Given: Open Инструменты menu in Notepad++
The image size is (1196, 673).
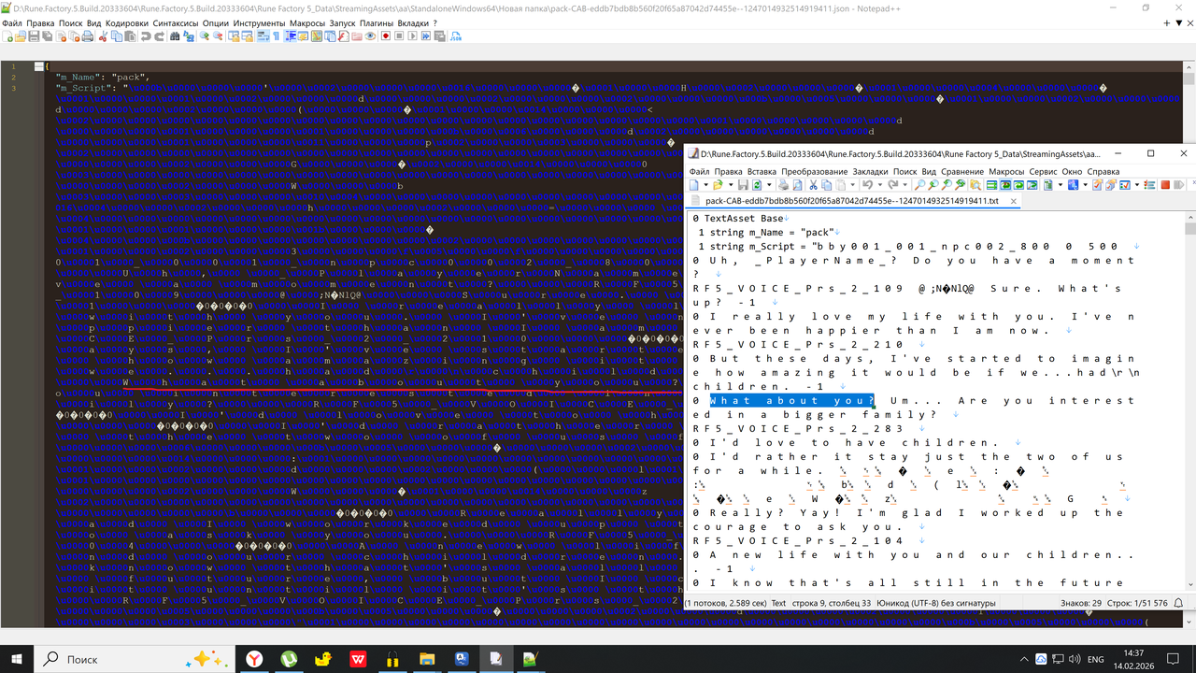Looking at the screenshot, I should (260, 22).
